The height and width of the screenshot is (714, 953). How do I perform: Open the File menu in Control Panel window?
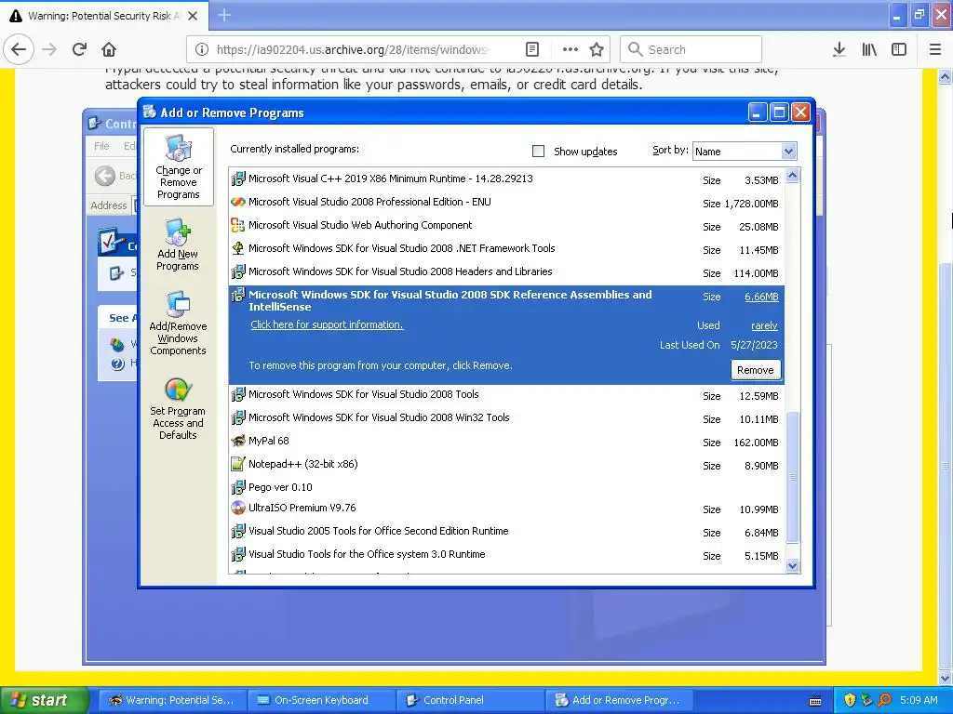pos(101,146)
